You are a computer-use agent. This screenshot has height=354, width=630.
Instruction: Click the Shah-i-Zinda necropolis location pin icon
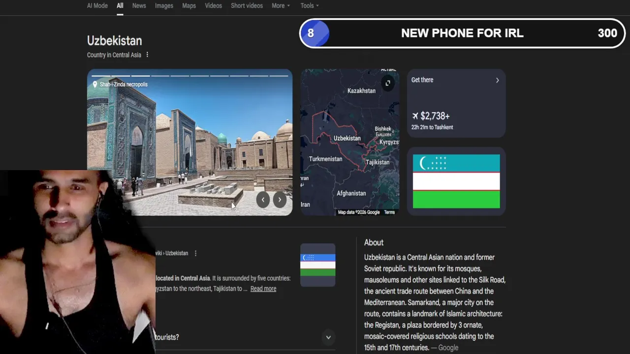pyautogui.click(x=94, y=85)
